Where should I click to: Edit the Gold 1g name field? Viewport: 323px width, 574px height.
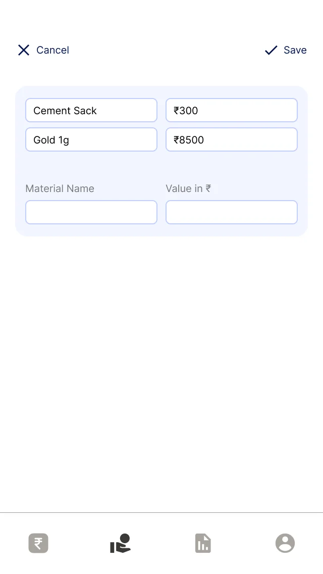pyautogui.click(x=91, y=139)
